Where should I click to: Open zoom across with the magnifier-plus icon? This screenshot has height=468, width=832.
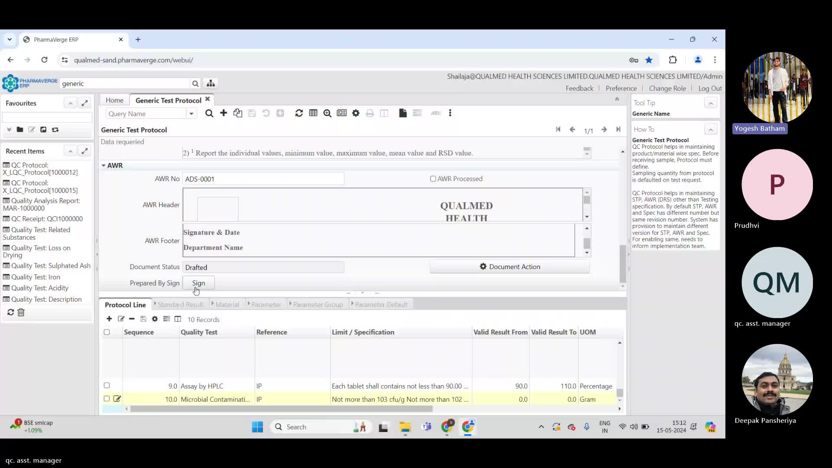point(328,114)
